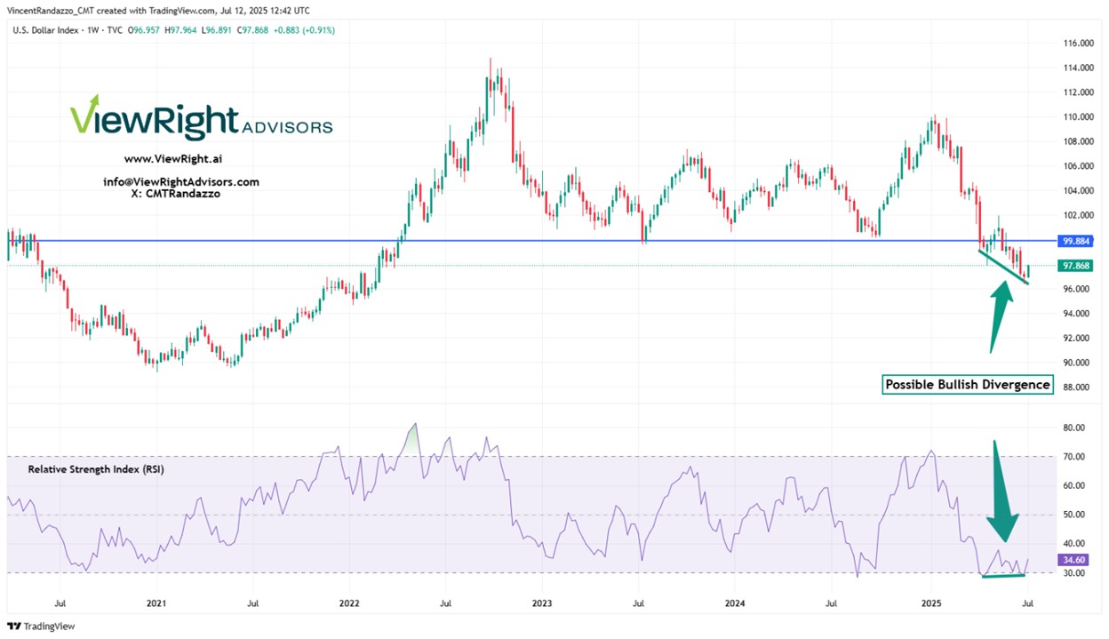
Task: Select the Possible Bullish Divergence label box
Action: click(x=968, y=385)
